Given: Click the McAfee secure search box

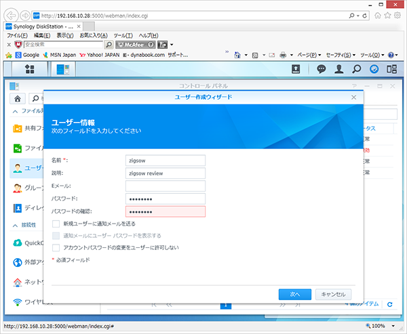Looking at the screenshot, I should pos(63,45).
